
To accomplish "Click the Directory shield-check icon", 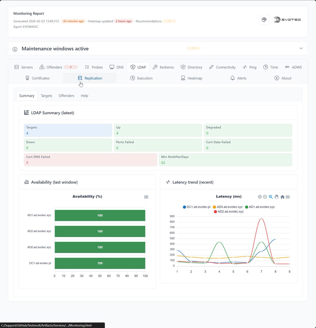I will click(x=183, y=67).
